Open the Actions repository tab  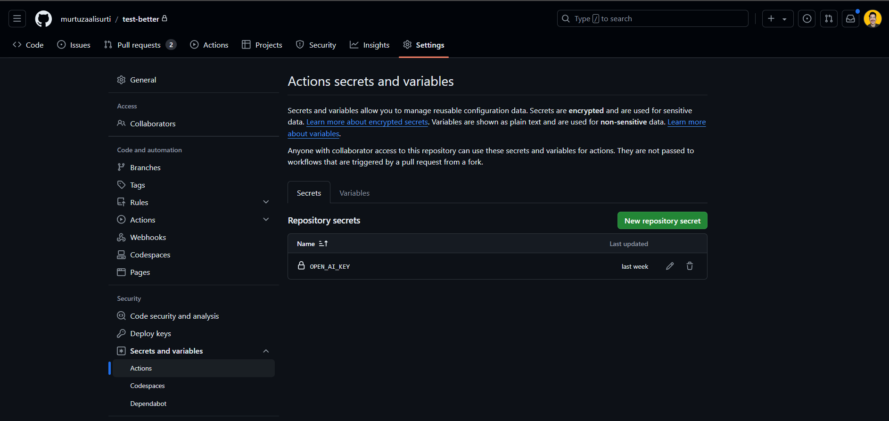(209, 45)
